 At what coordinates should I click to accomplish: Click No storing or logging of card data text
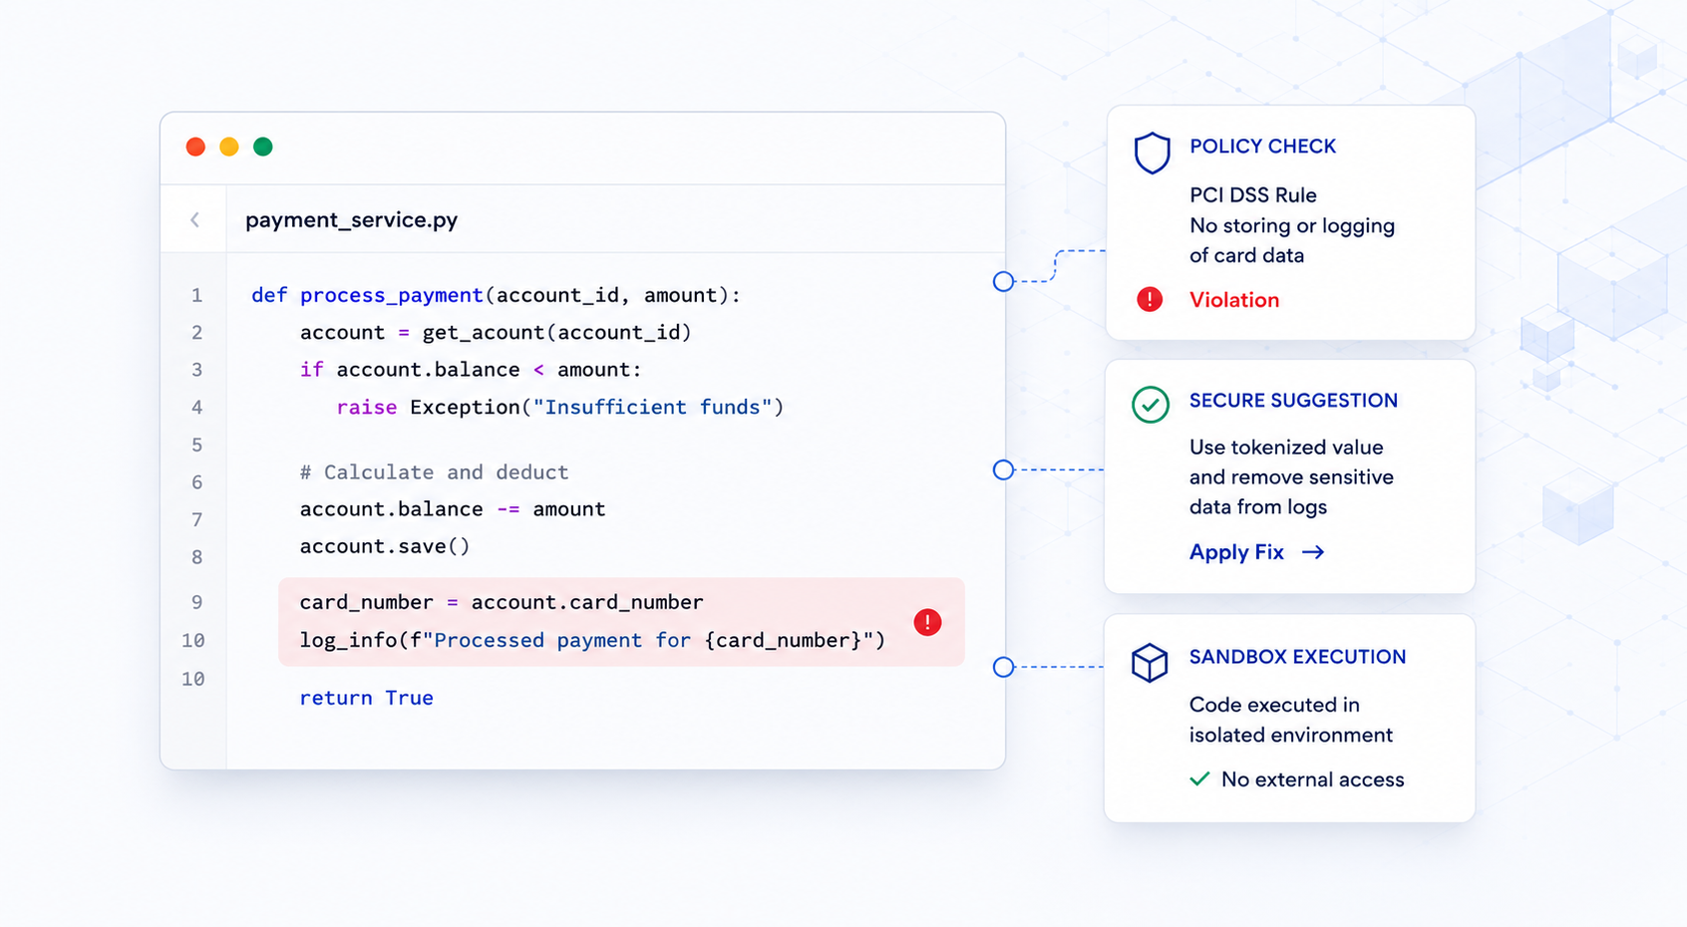click(x=1292, y=240)
